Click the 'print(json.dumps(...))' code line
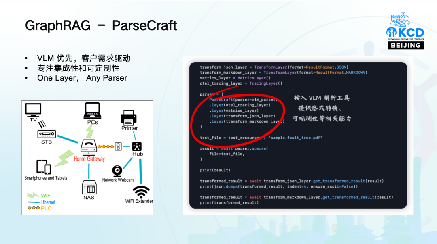Image resolution: width=437 pixels, height=244 pixels. 279,186
